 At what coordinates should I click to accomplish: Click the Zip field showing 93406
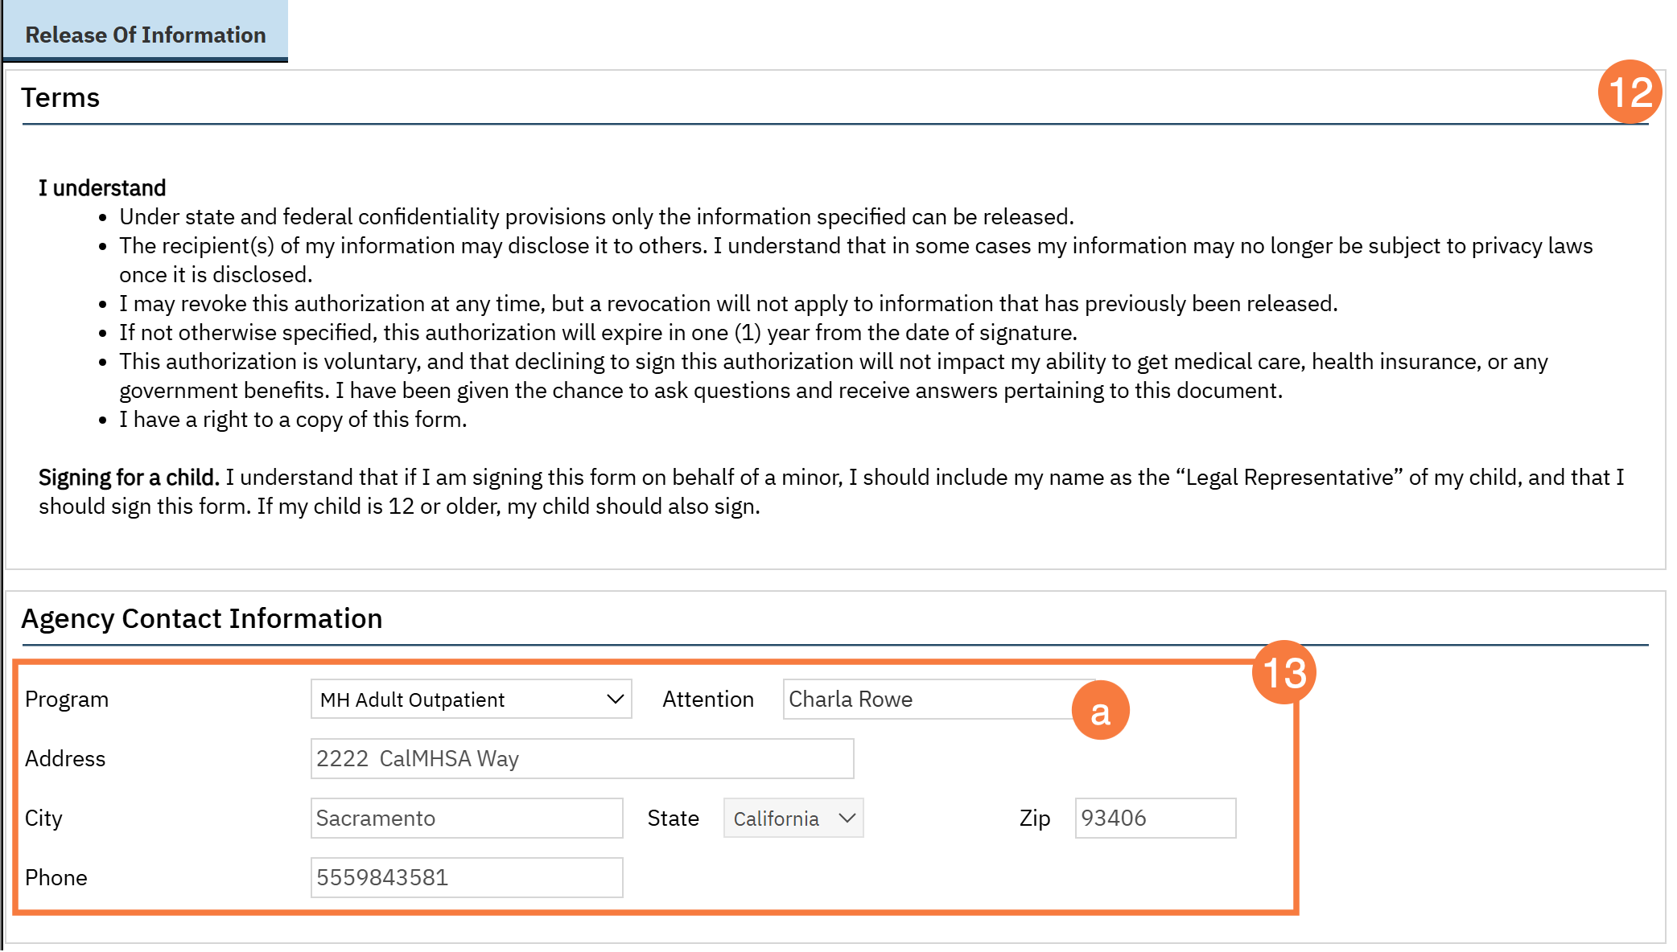point(1155,819)
